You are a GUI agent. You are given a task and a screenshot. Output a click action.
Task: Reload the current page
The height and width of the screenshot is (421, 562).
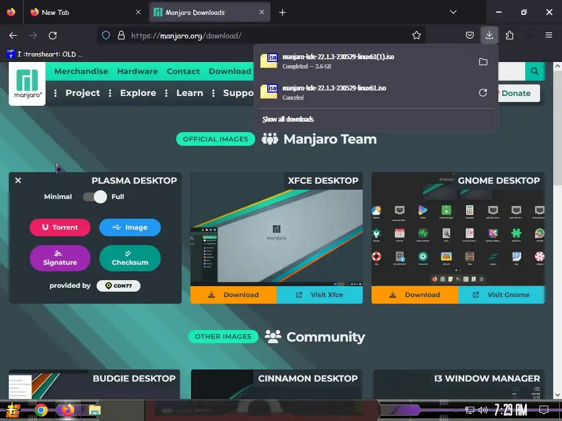53,36
